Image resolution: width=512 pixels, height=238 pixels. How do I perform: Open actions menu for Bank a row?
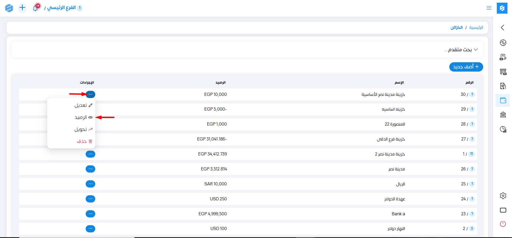point(90,214)
